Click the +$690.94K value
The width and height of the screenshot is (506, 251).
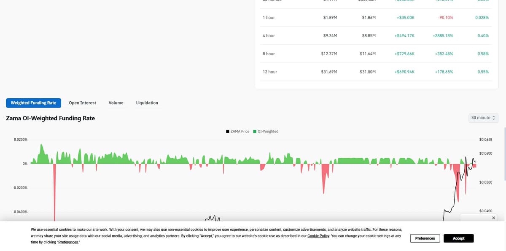click(404, 72)
